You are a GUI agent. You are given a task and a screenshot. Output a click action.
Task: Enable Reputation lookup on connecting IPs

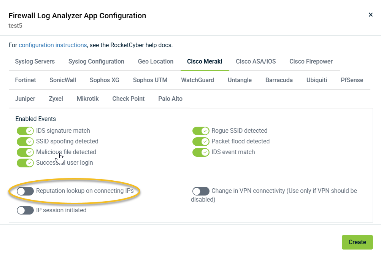pyautogui.click(x=25, y=191)
